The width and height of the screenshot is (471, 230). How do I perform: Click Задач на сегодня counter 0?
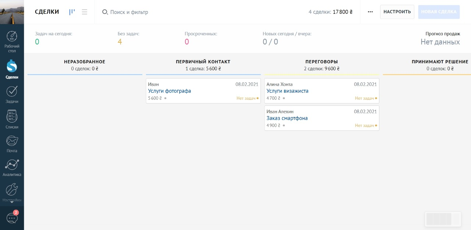pos(37,42)
